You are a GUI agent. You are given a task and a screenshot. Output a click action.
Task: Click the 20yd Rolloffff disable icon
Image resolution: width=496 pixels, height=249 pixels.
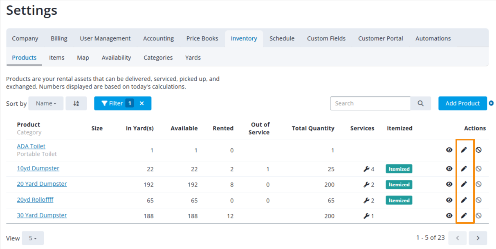tap(478, 200)
